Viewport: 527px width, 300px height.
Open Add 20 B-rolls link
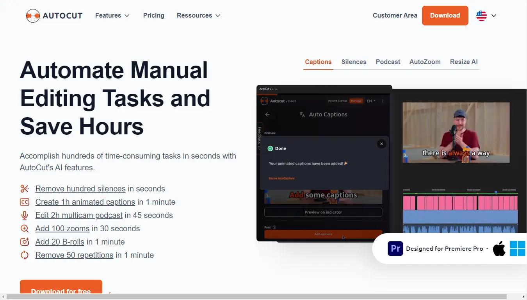coord(60,242)
